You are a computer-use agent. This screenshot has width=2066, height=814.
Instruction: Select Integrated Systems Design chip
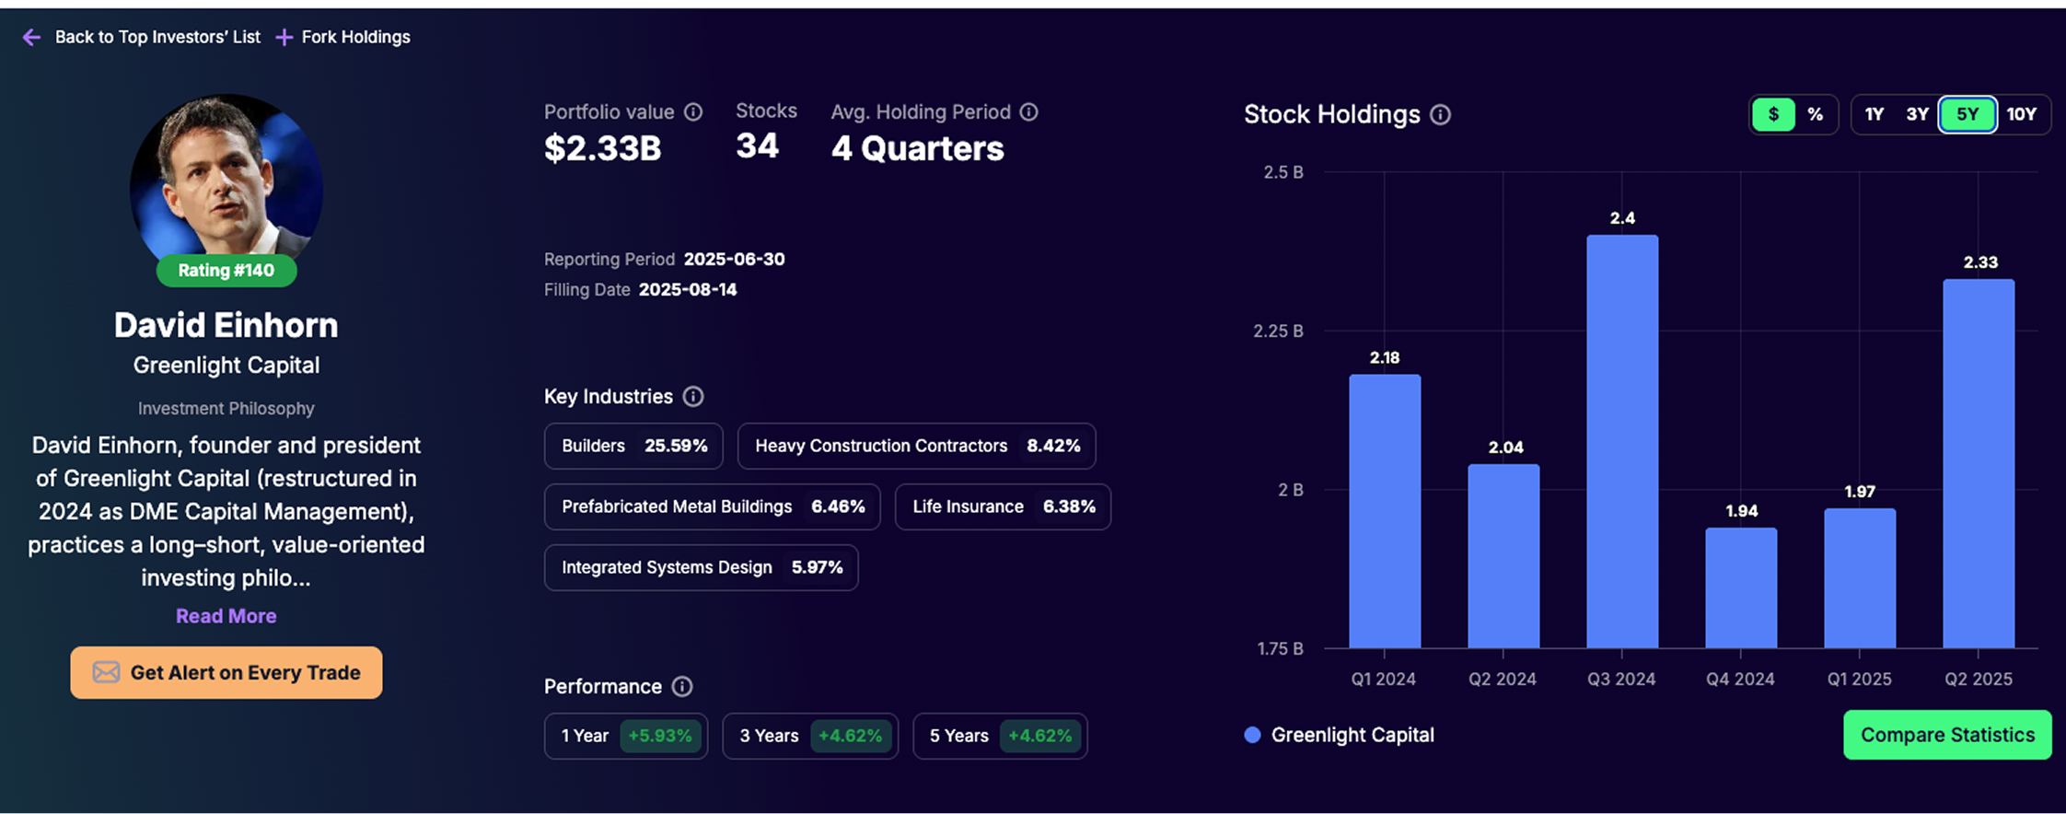click(702, 567)
